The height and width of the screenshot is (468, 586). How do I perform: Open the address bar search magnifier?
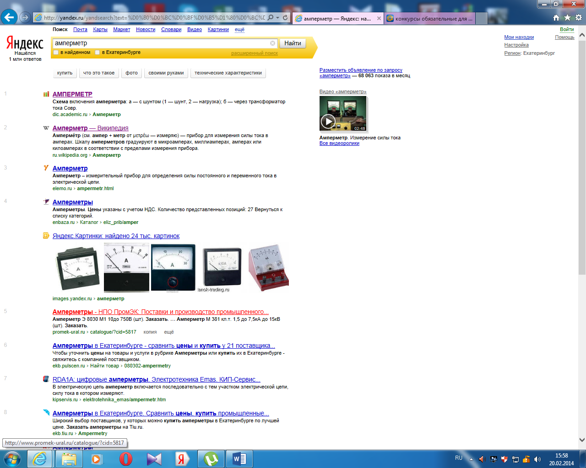tap(271, 17)
